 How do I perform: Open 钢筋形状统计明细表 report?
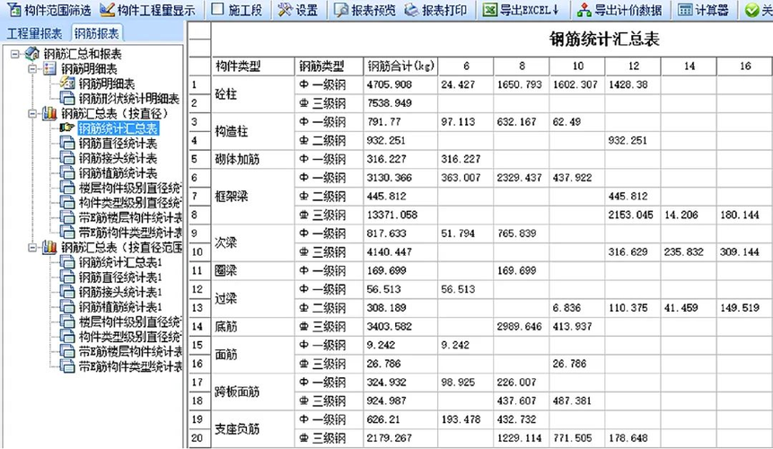[129, 99]
